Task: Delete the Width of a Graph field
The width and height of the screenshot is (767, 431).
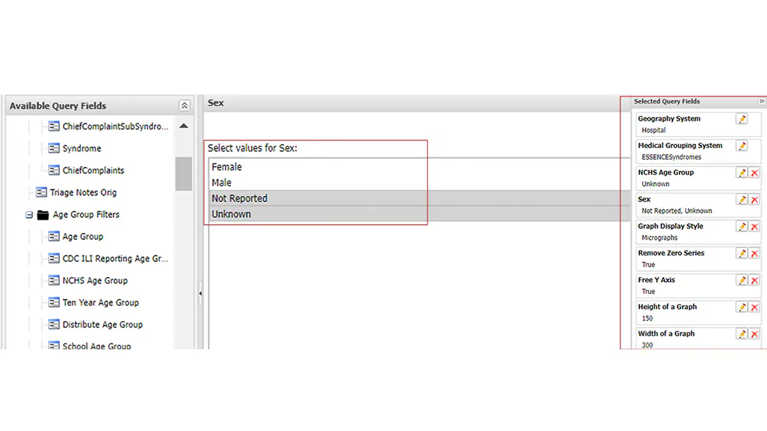Action: click(754, 334)
